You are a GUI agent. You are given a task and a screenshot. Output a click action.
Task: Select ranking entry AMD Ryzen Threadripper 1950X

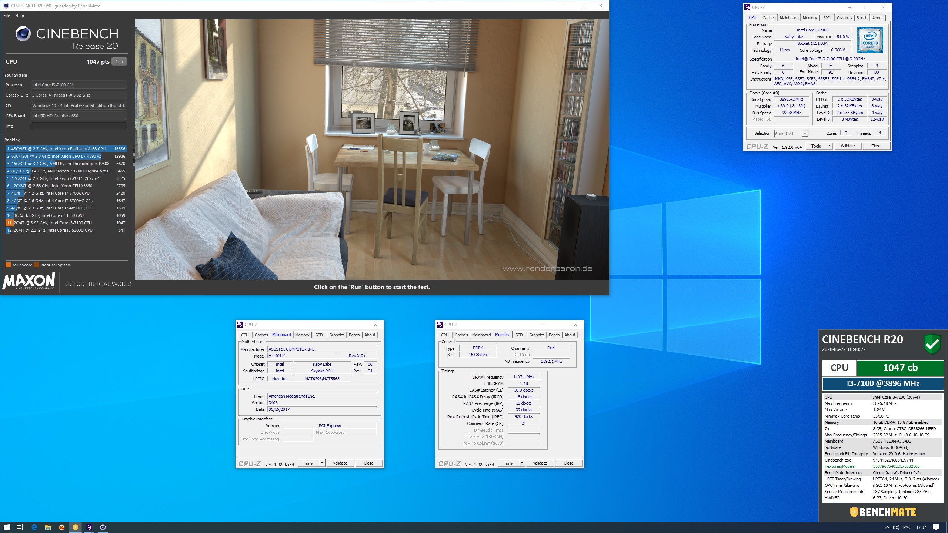tap(66, 164)
